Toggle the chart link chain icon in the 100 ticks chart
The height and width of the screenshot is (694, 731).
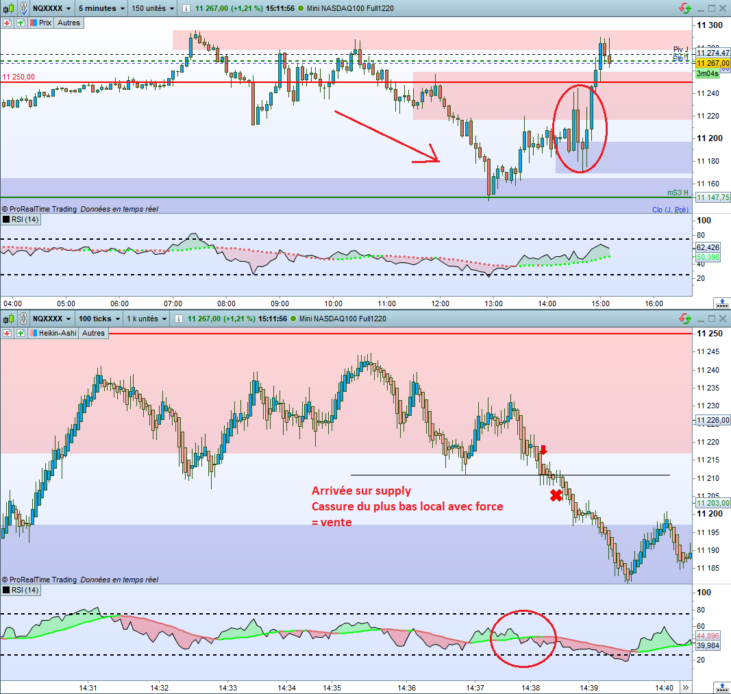23,319
